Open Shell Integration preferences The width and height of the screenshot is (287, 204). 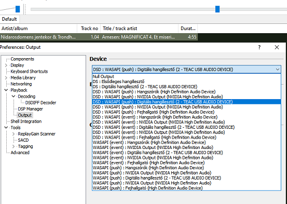26,121
